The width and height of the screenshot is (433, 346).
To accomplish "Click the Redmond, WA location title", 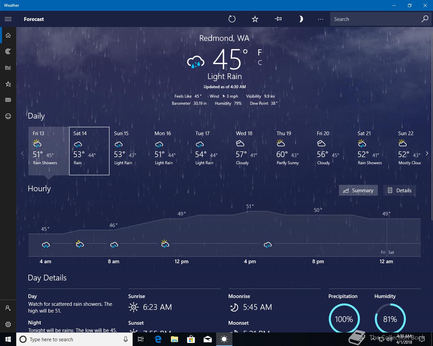I will click(224, 38).
